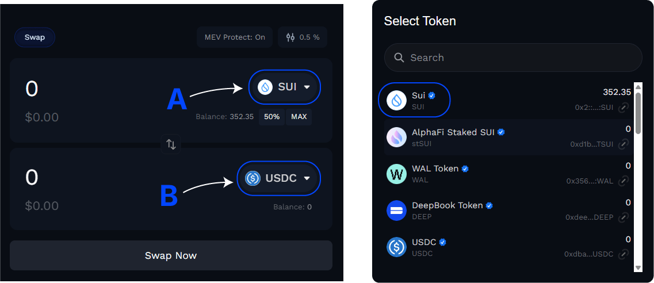654x283 pixels.
Task: Click WAL token address link icon
Action: (623, 181)
